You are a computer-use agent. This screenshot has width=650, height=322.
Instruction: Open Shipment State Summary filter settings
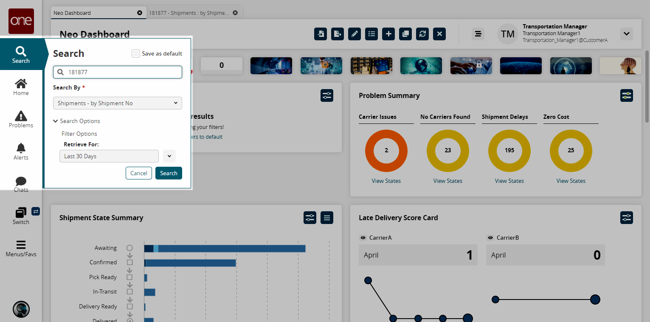(310, 218)
